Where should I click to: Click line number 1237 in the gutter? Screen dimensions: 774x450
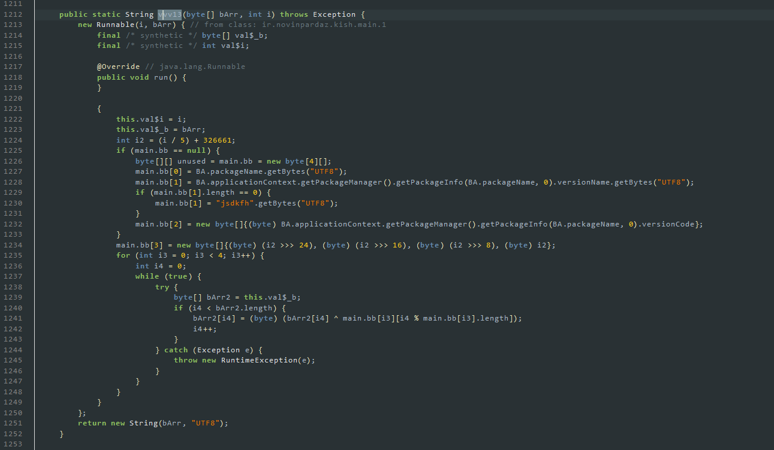13,276
